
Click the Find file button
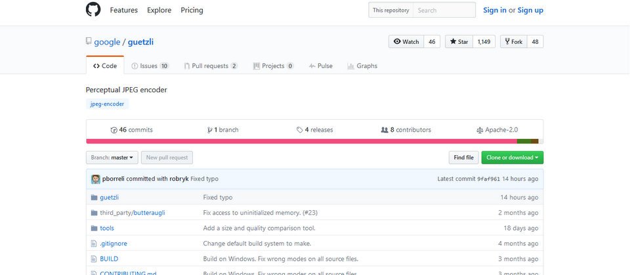464,158
